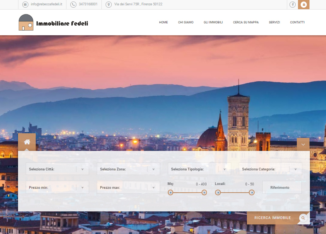The height and width of the screenshot is (234, 326).
Task: Click the Mq: label
Action: (171, 184)
